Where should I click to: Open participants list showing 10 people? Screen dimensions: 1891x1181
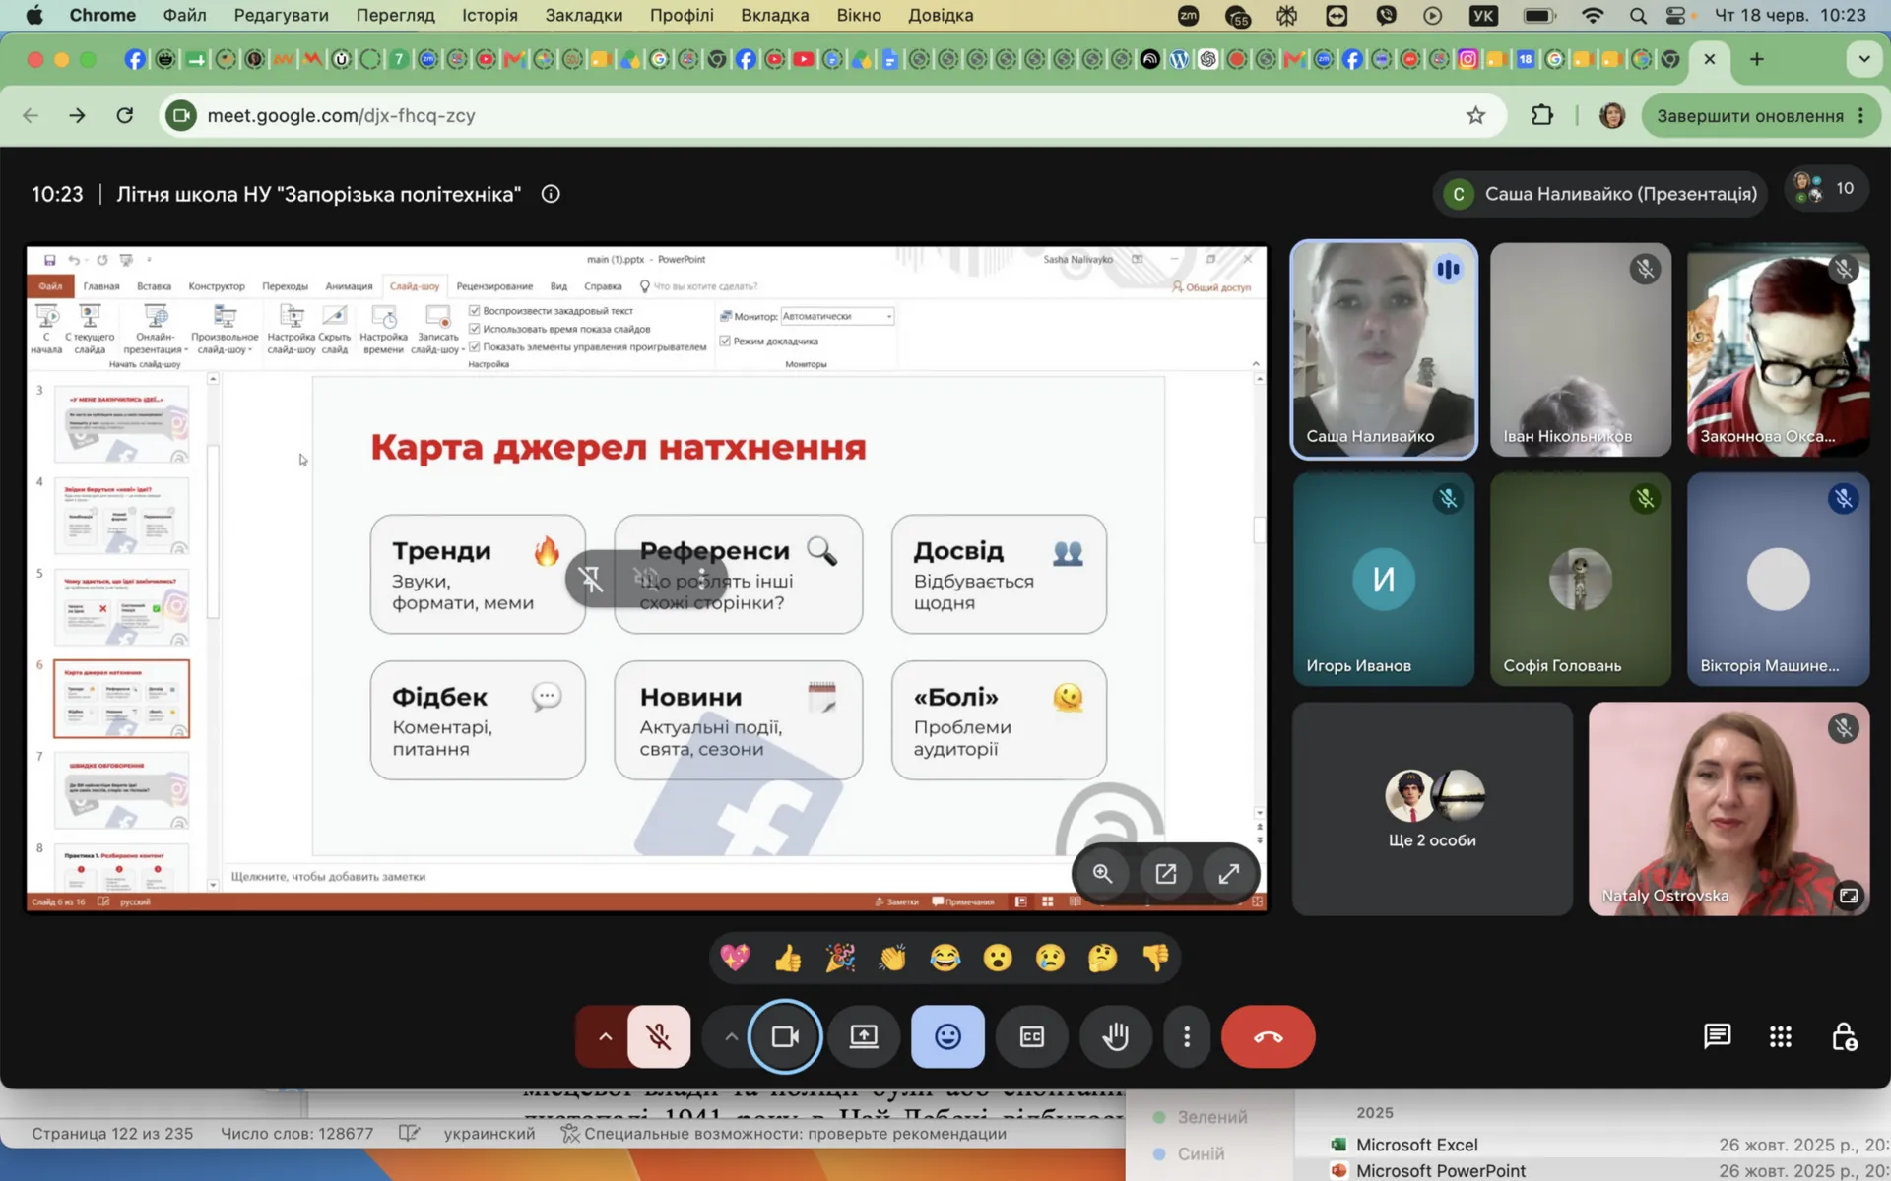pyautogui.click(x=1826, y=188)
